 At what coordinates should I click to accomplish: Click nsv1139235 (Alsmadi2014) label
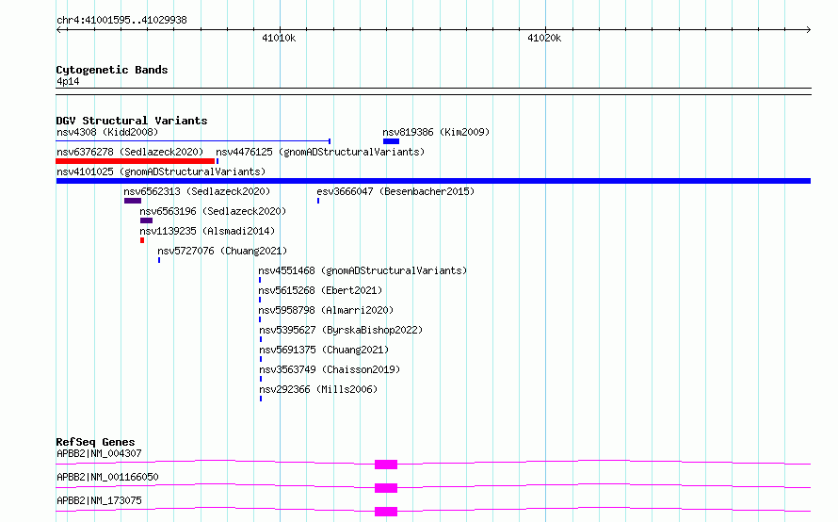[207, 231]
